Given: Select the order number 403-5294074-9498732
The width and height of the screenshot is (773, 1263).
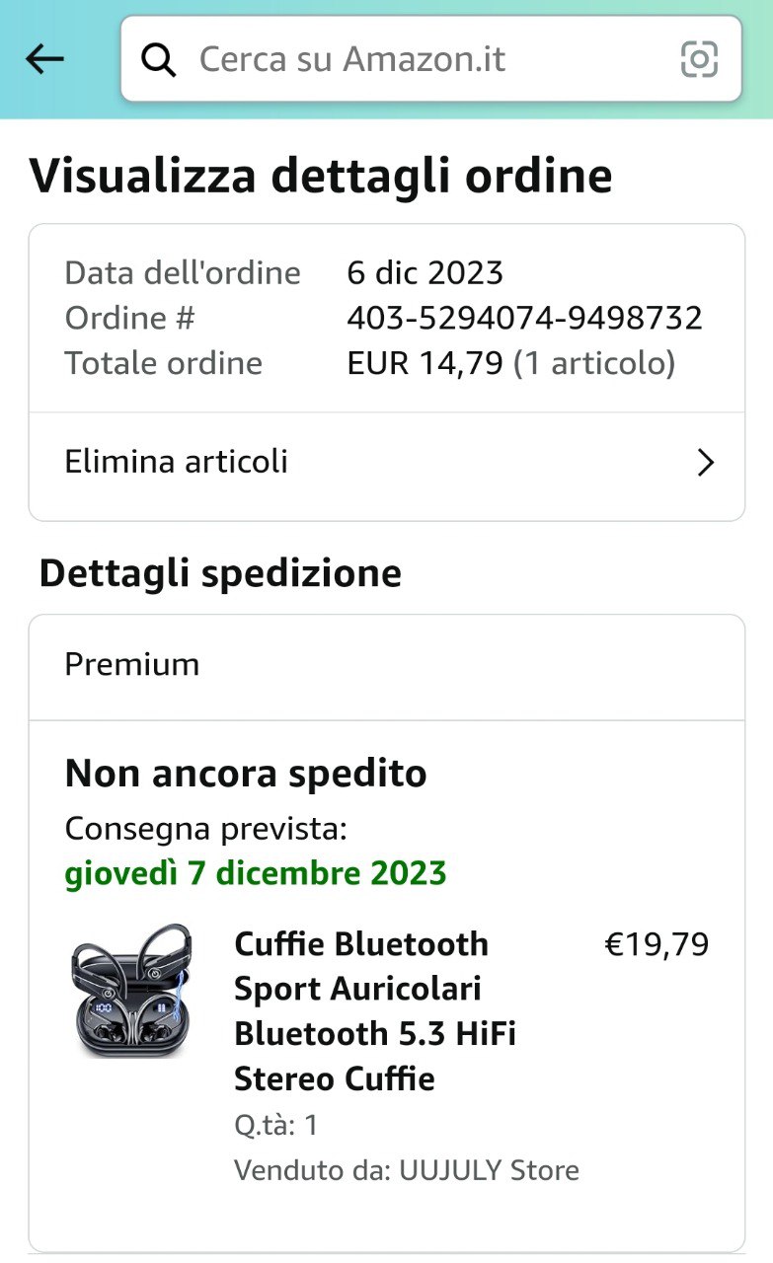Looking at the screenshot, I should [524, 318].
